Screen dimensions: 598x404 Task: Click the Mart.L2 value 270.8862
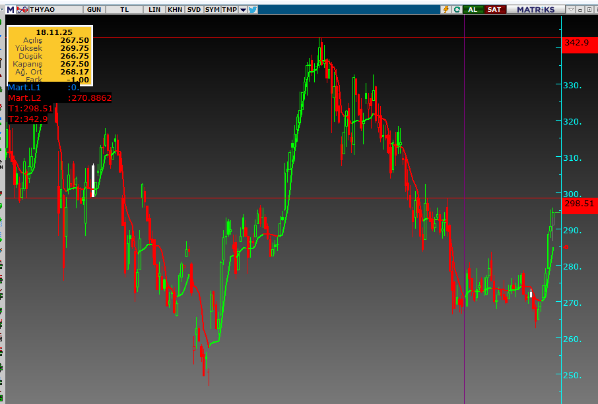pyautogui.click(x=90, y=98)
